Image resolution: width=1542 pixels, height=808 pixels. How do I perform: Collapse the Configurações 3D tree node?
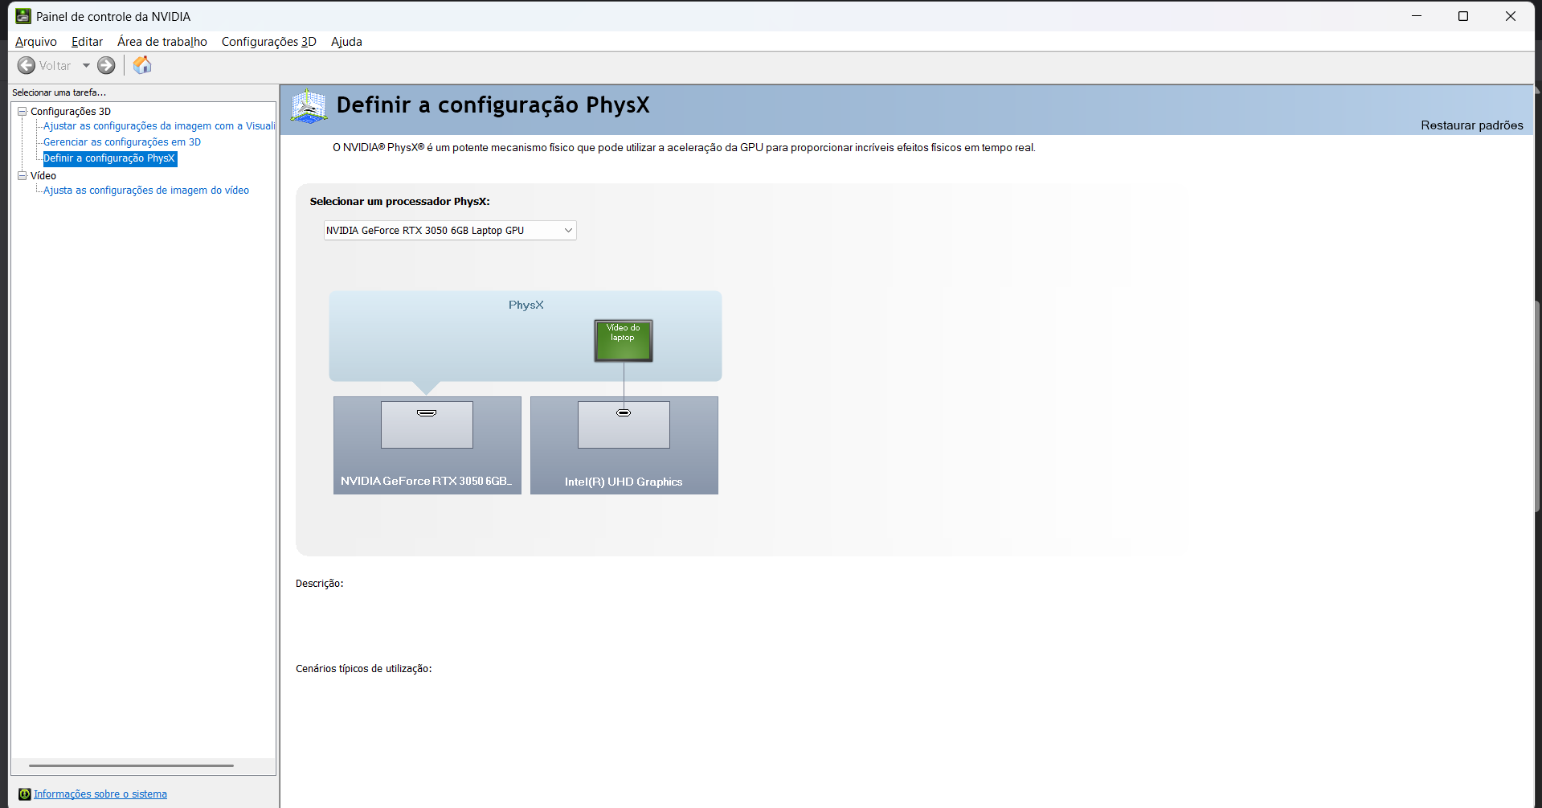click(22, 112)
